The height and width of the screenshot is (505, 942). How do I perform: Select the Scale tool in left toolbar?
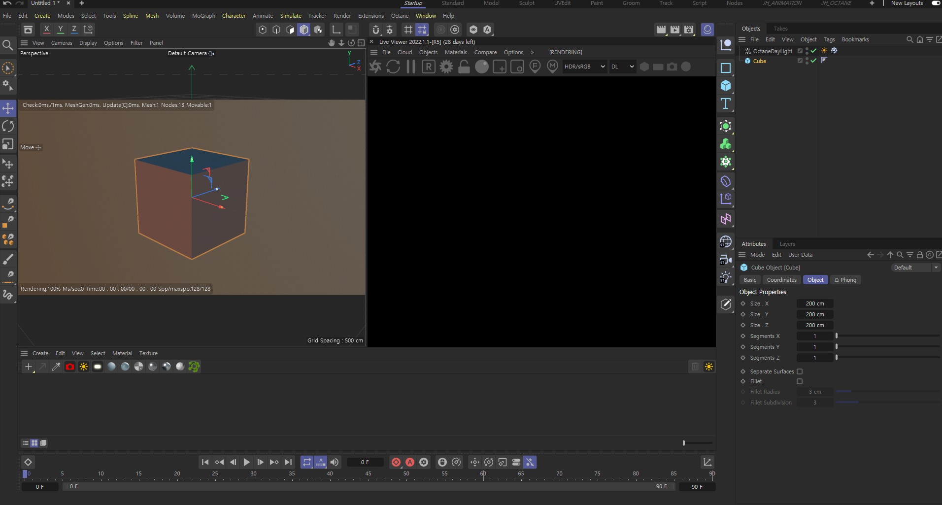click(8, 144)
